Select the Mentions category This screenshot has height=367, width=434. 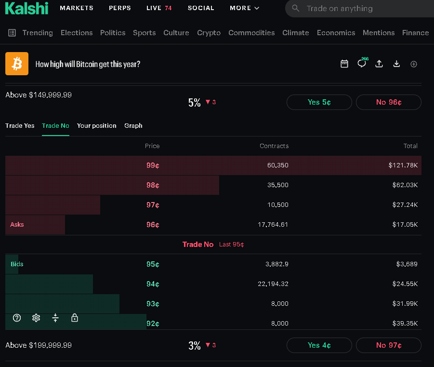379,33
